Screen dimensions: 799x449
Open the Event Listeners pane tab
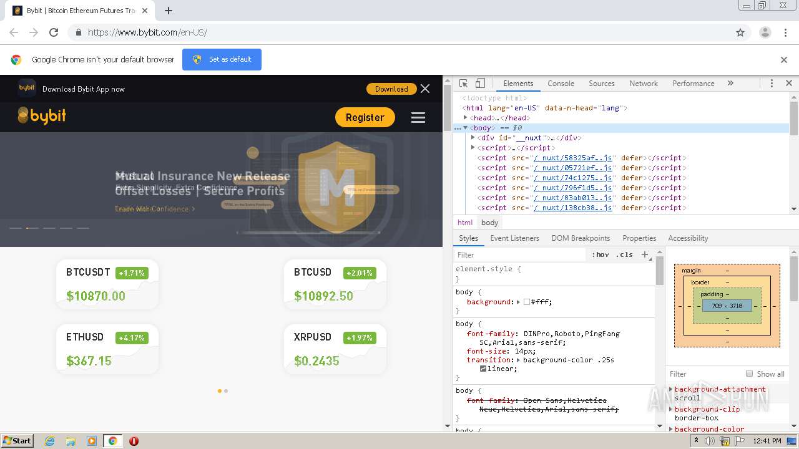click(514, 238)
